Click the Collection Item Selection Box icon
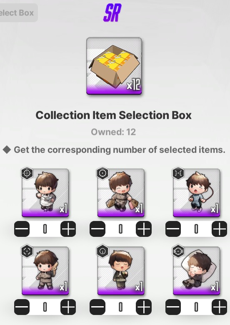230x325 pixels. pyautogui.click(x=114, y=66)
